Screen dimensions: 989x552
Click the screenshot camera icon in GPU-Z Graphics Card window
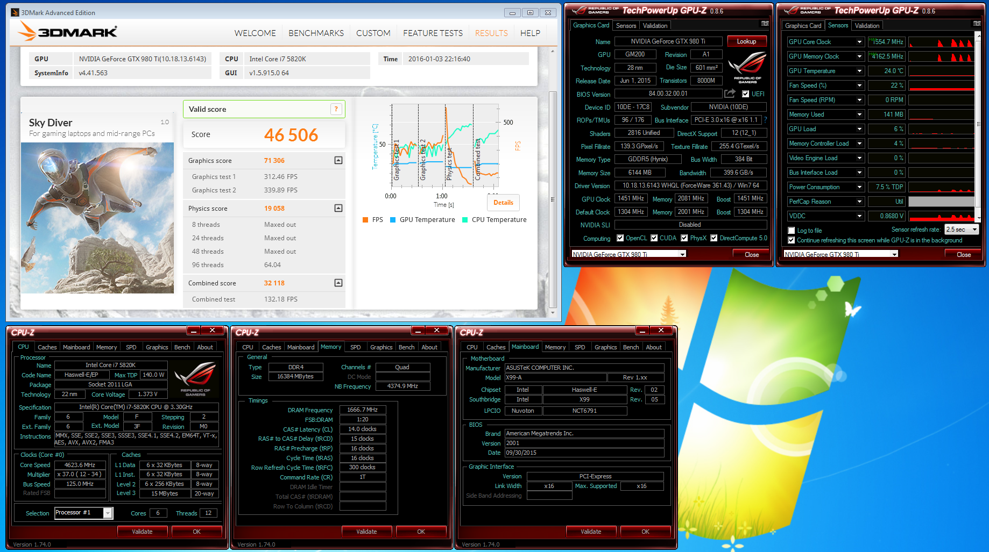[765, 24]
